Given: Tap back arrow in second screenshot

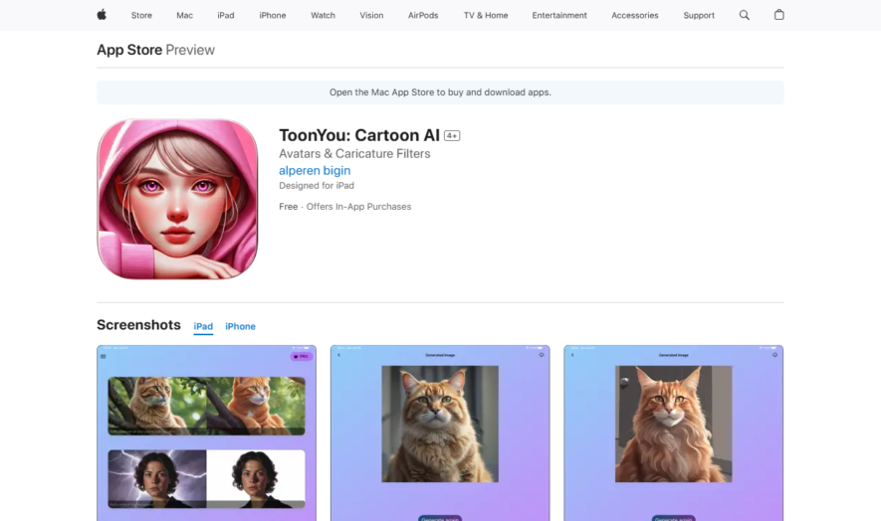Looking at the screenshot, I should click(338, 355).
